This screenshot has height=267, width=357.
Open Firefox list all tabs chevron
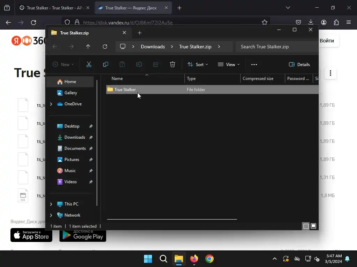[288, 8]
